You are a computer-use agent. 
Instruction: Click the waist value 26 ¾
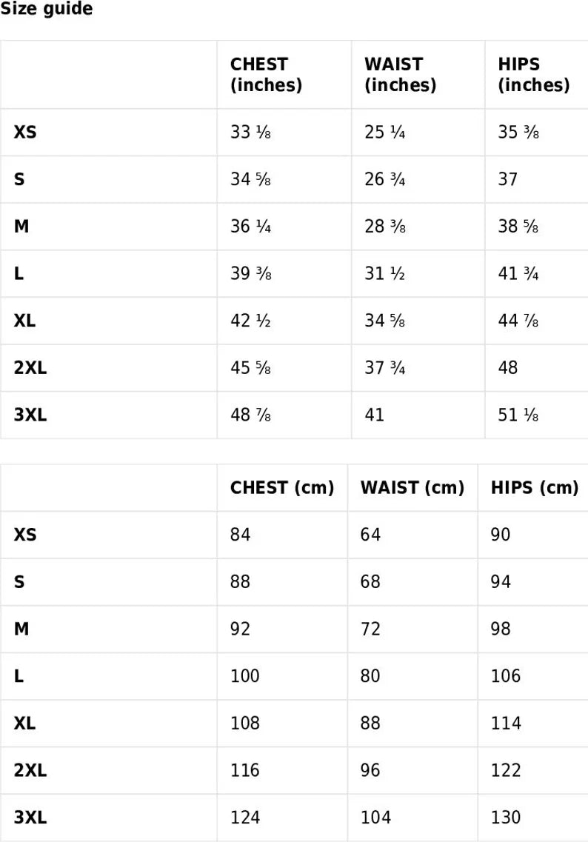pyautogui.click(x=385, y=179)
